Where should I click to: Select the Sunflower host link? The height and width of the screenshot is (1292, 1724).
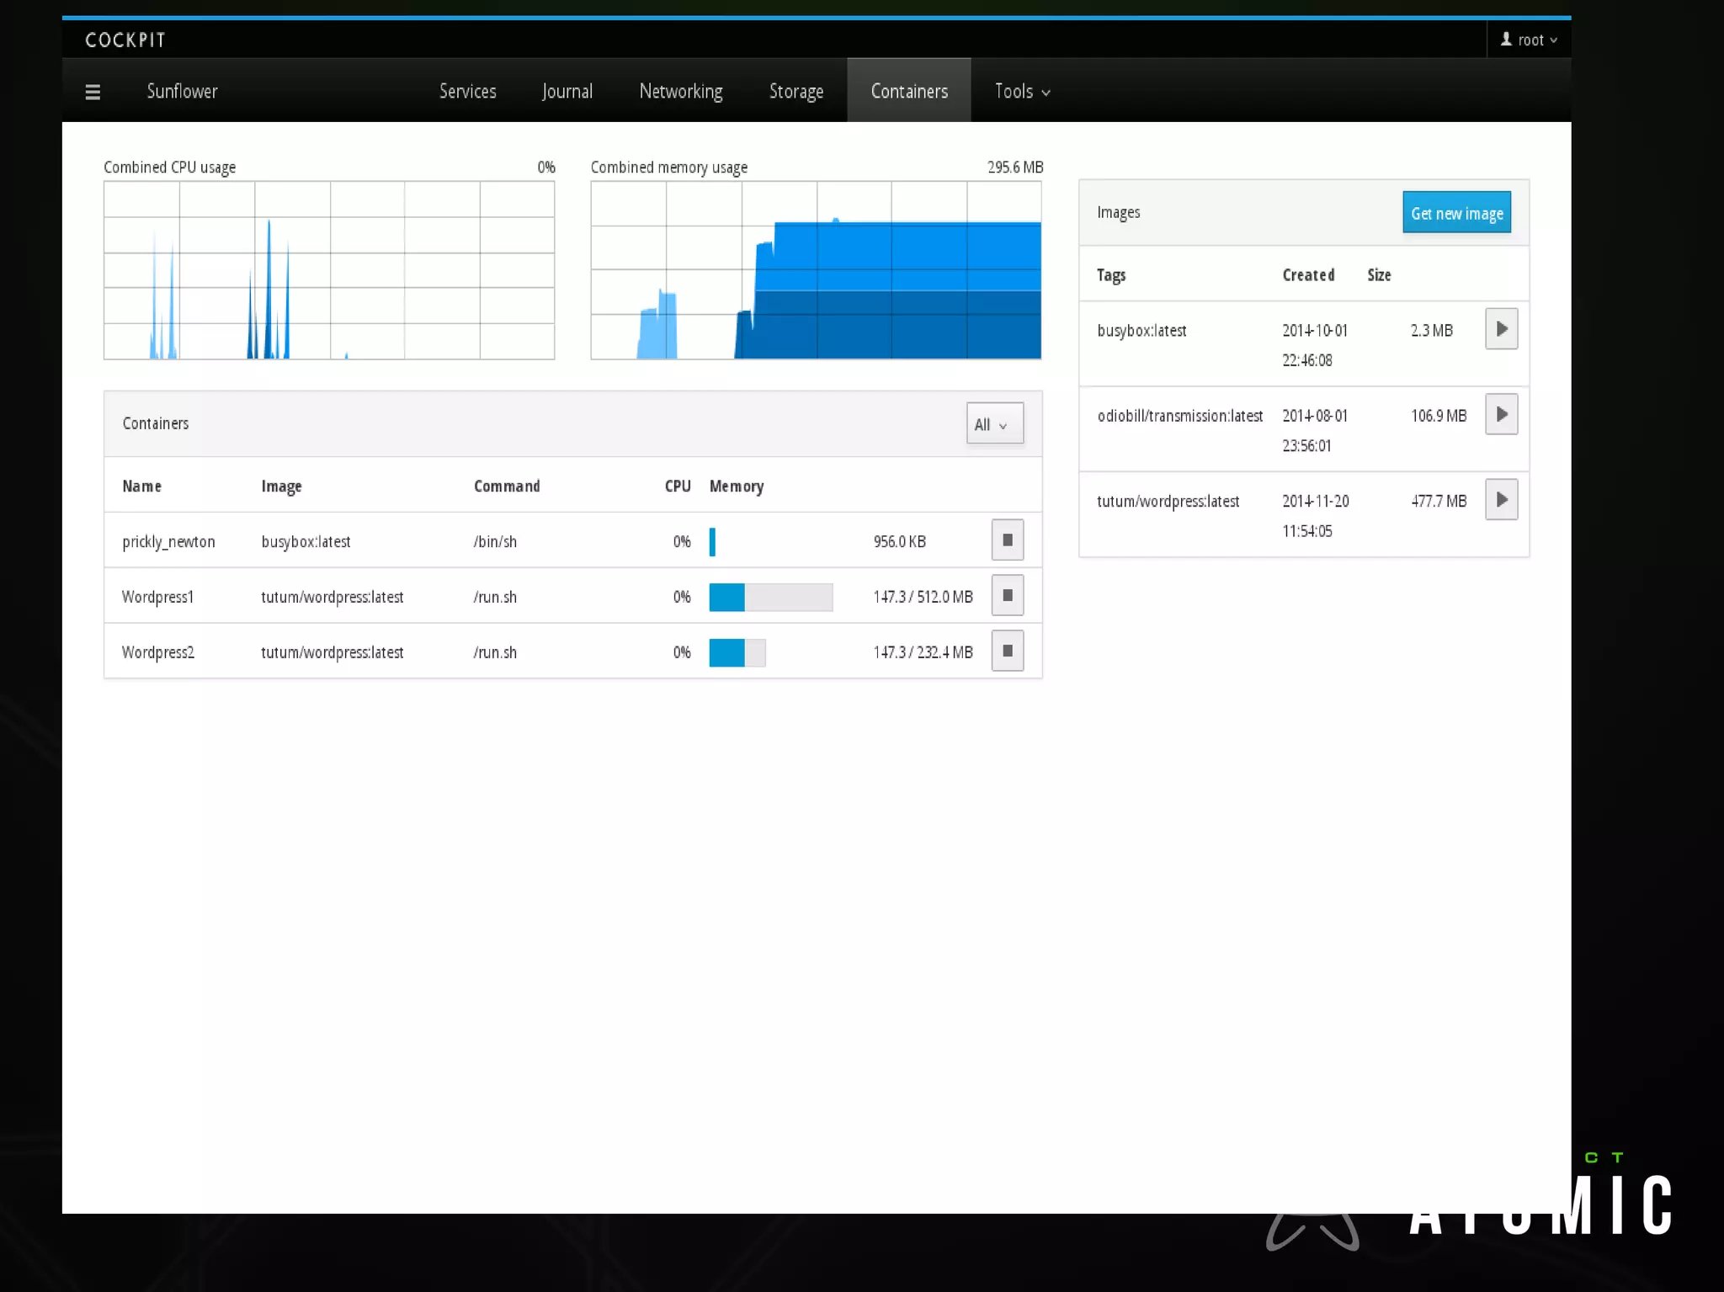[x=182, y=92]
